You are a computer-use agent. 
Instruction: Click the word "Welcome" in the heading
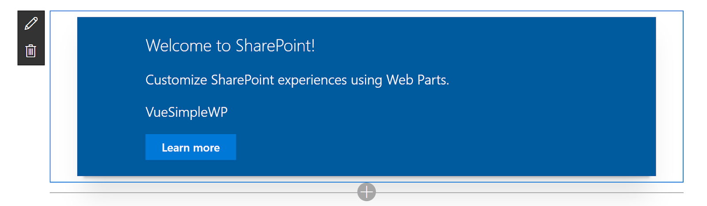[x=179, y=45]
